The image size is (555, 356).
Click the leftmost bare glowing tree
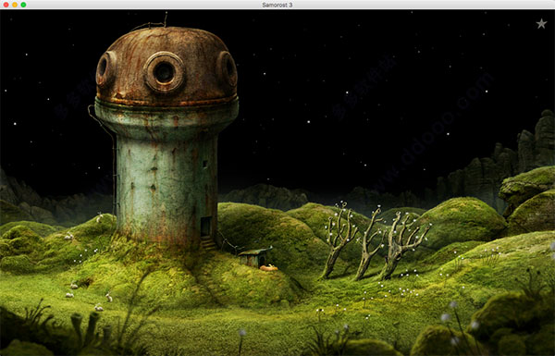(339, 240)
